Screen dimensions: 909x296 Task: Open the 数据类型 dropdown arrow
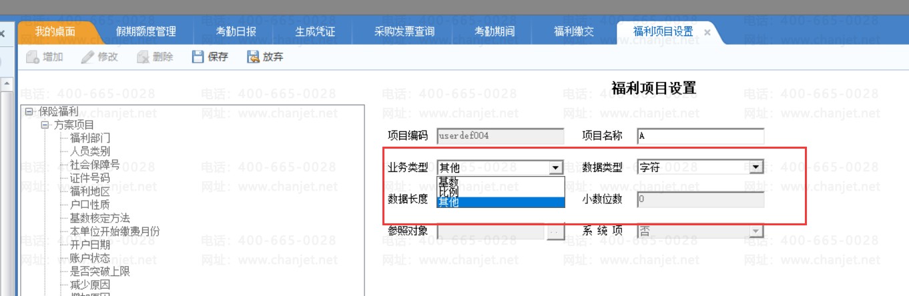point(755,167)
